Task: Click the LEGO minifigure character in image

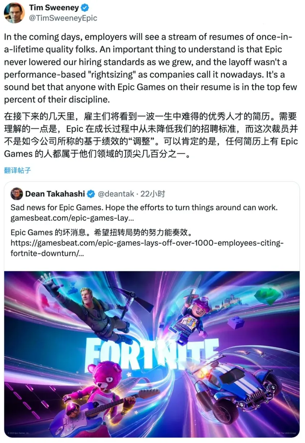Action: [x=192, y=313]
